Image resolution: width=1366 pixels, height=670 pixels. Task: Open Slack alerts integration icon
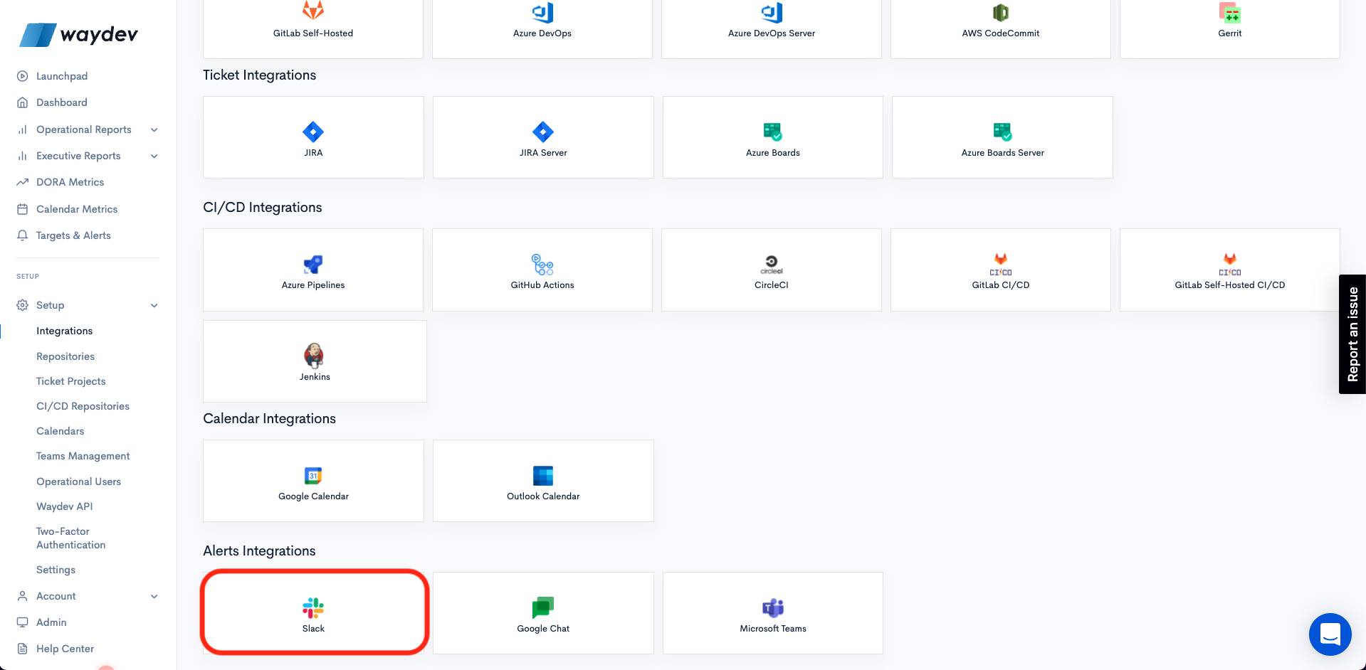point(313,607)
